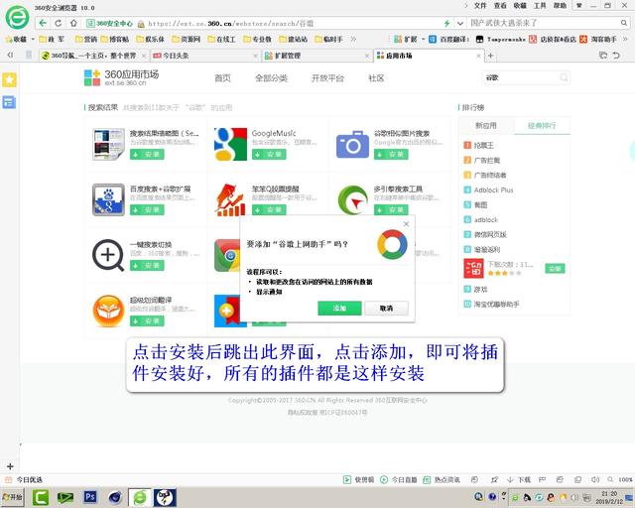Click the 100% zoom control in status bar
635x508 pixels.
point(621,479)
